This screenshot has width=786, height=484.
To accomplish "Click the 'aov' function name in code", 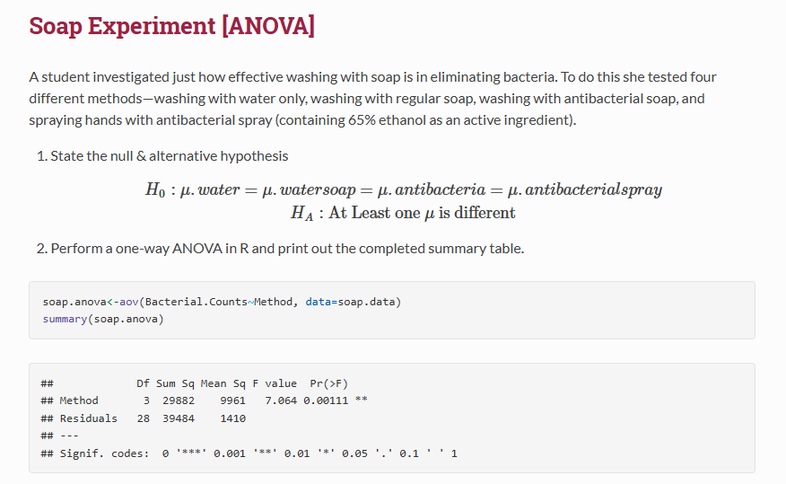I will click(129, 302).
